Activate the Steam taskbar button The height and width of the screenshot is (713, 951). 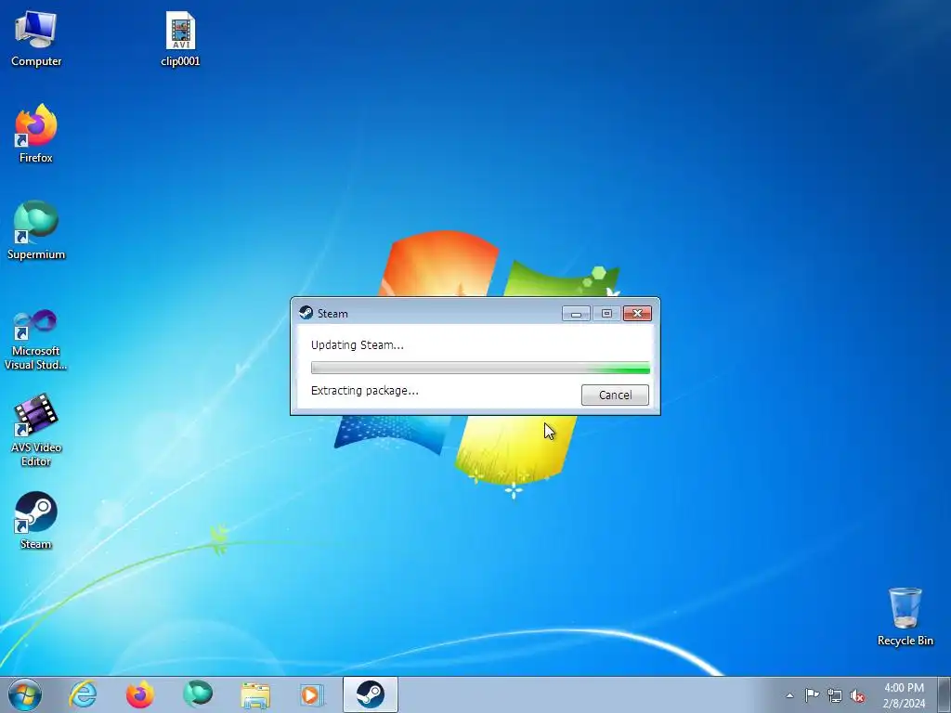[x=370, y=694]
